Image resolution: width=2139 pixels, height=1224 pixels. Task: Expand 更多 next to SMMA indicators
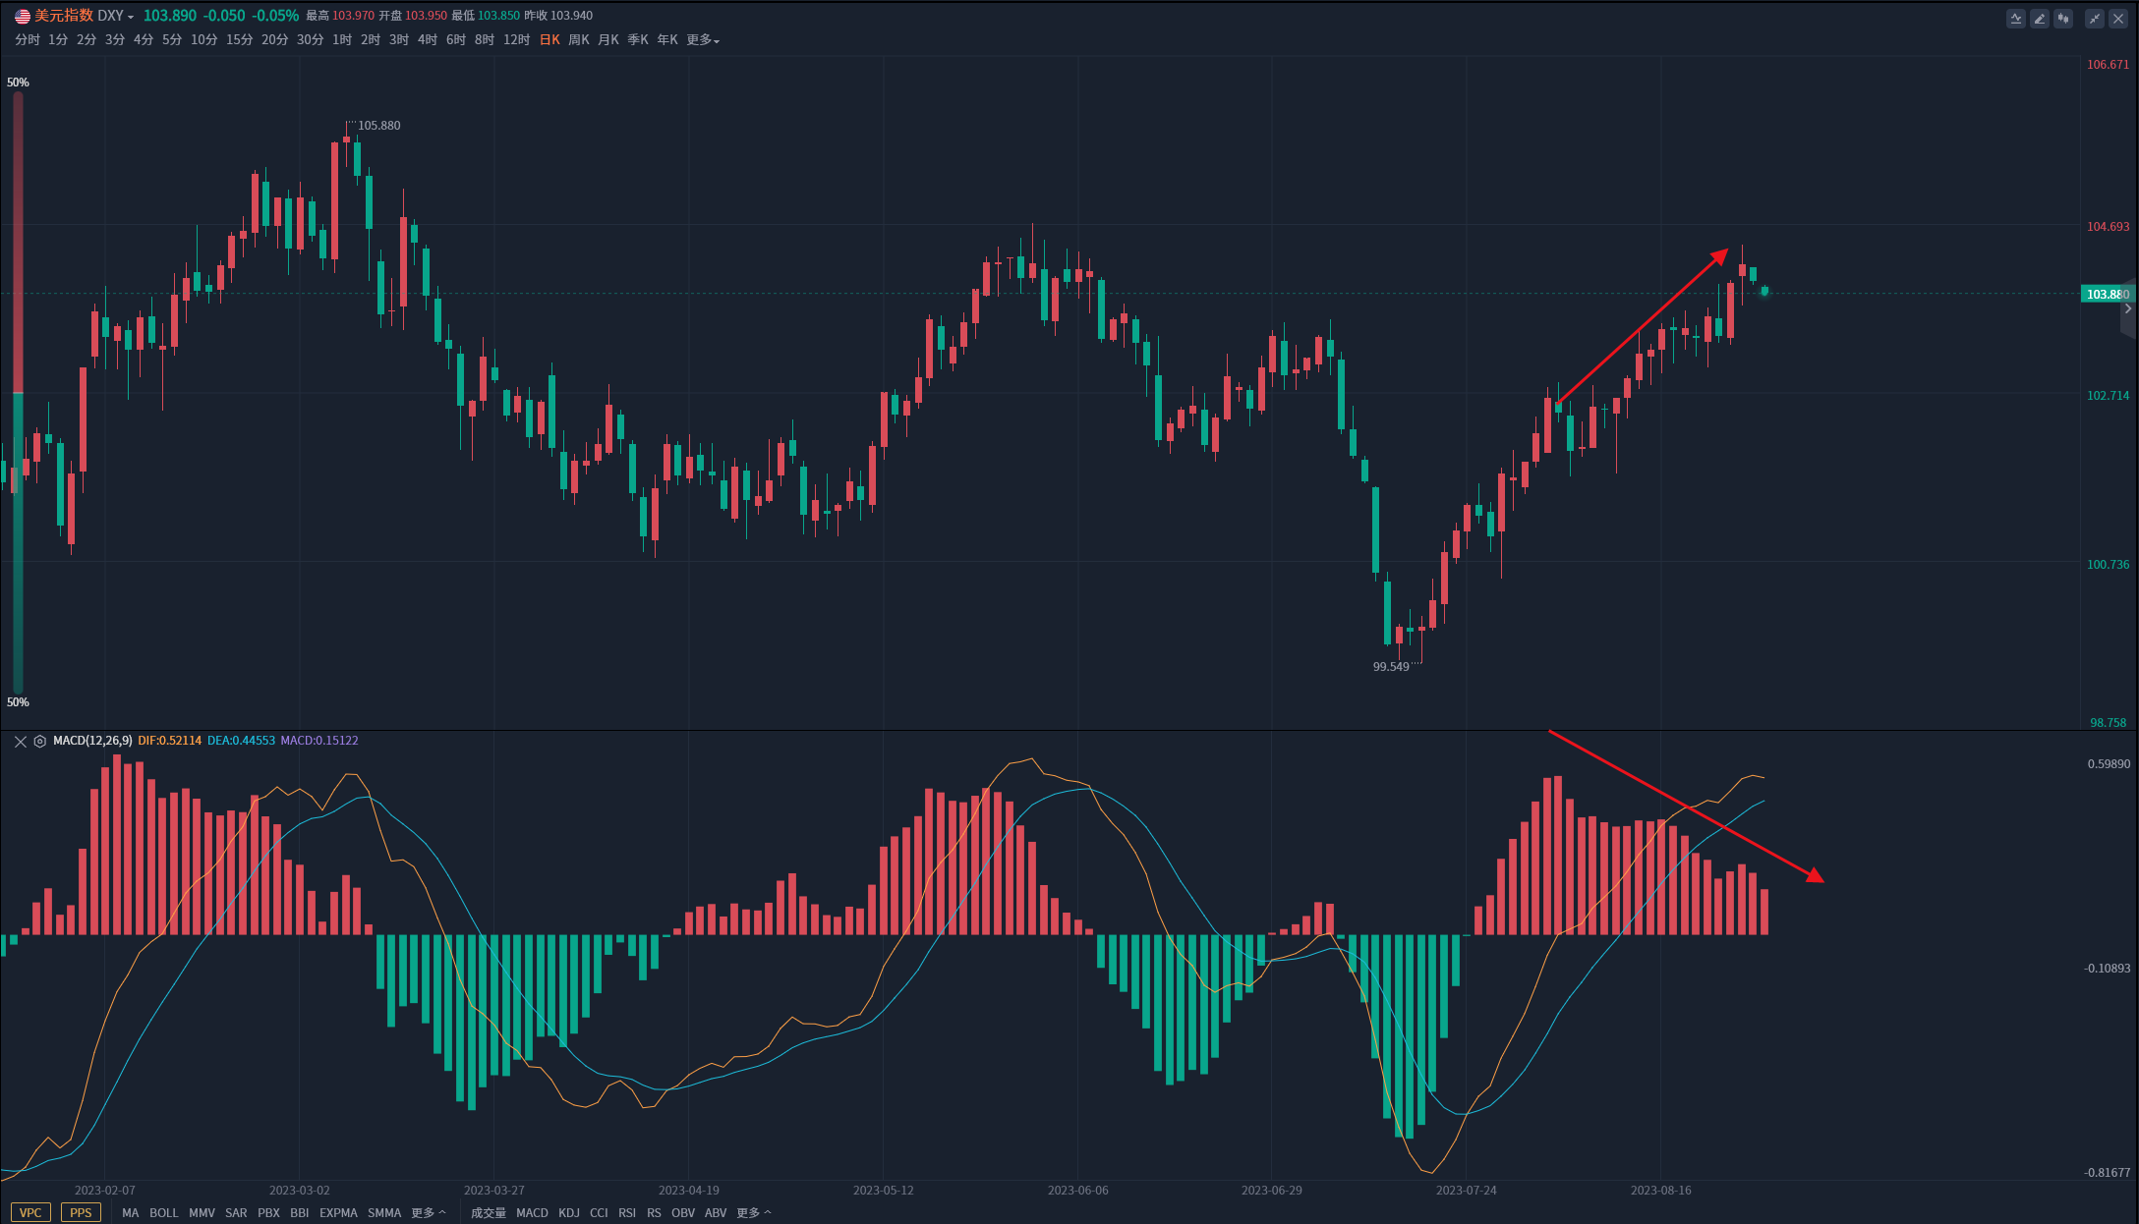click(428, 1213)
